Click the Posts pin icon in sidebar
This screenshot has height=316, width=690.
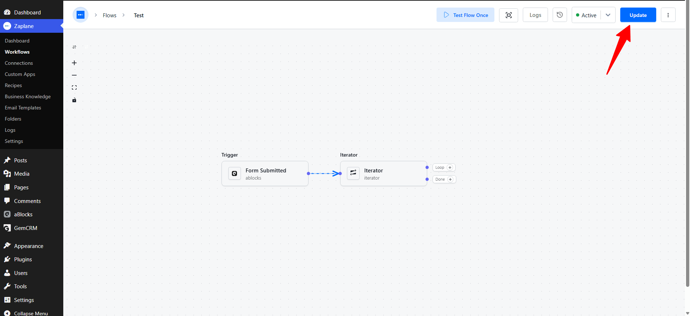7,160
